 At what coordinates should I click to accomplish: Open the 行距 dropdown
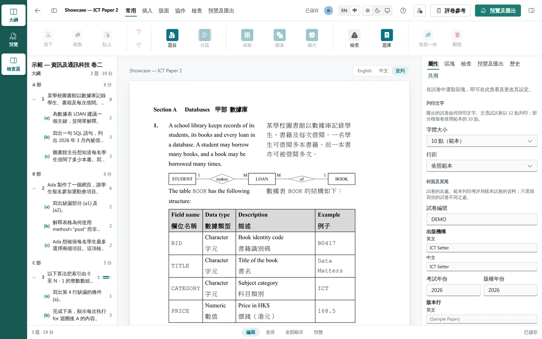(482, 166)
